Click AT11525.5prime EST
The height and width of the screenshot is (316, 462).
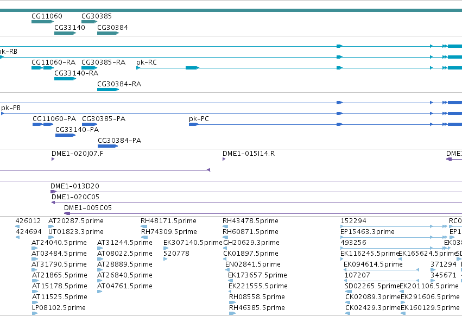[35, 302]
